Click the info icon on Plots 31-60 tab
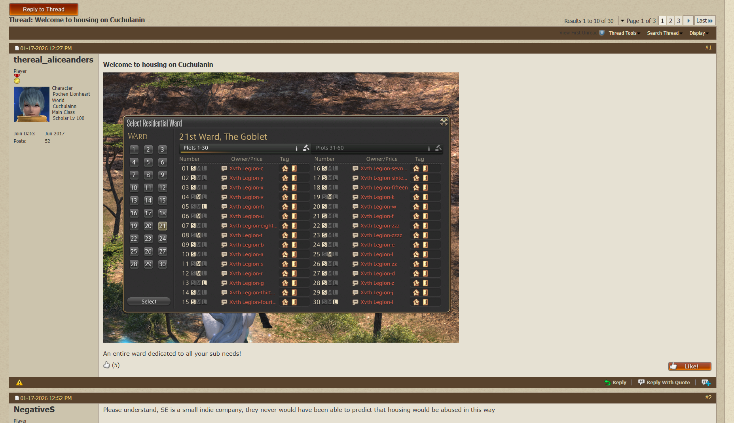 coord(429,148)
